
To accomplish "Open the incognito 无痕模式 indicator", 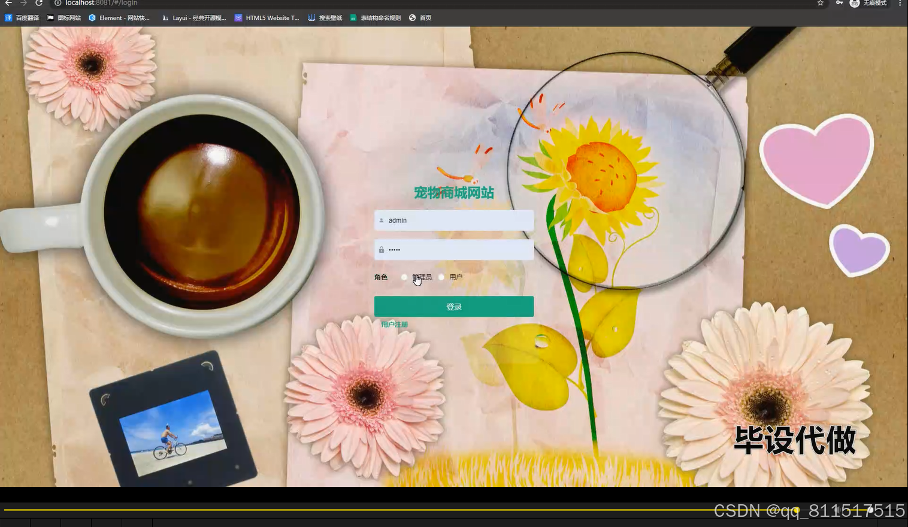I will (x=868, y=3).
